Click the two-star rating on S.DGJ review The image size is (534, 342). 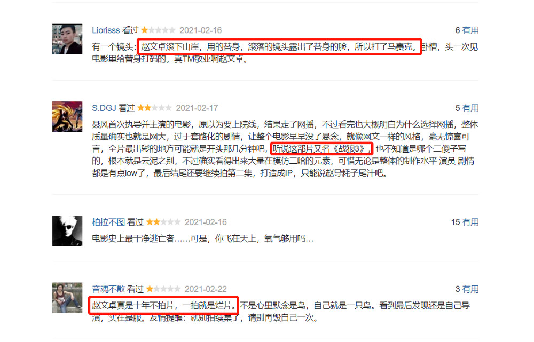[x=155, y=108]
